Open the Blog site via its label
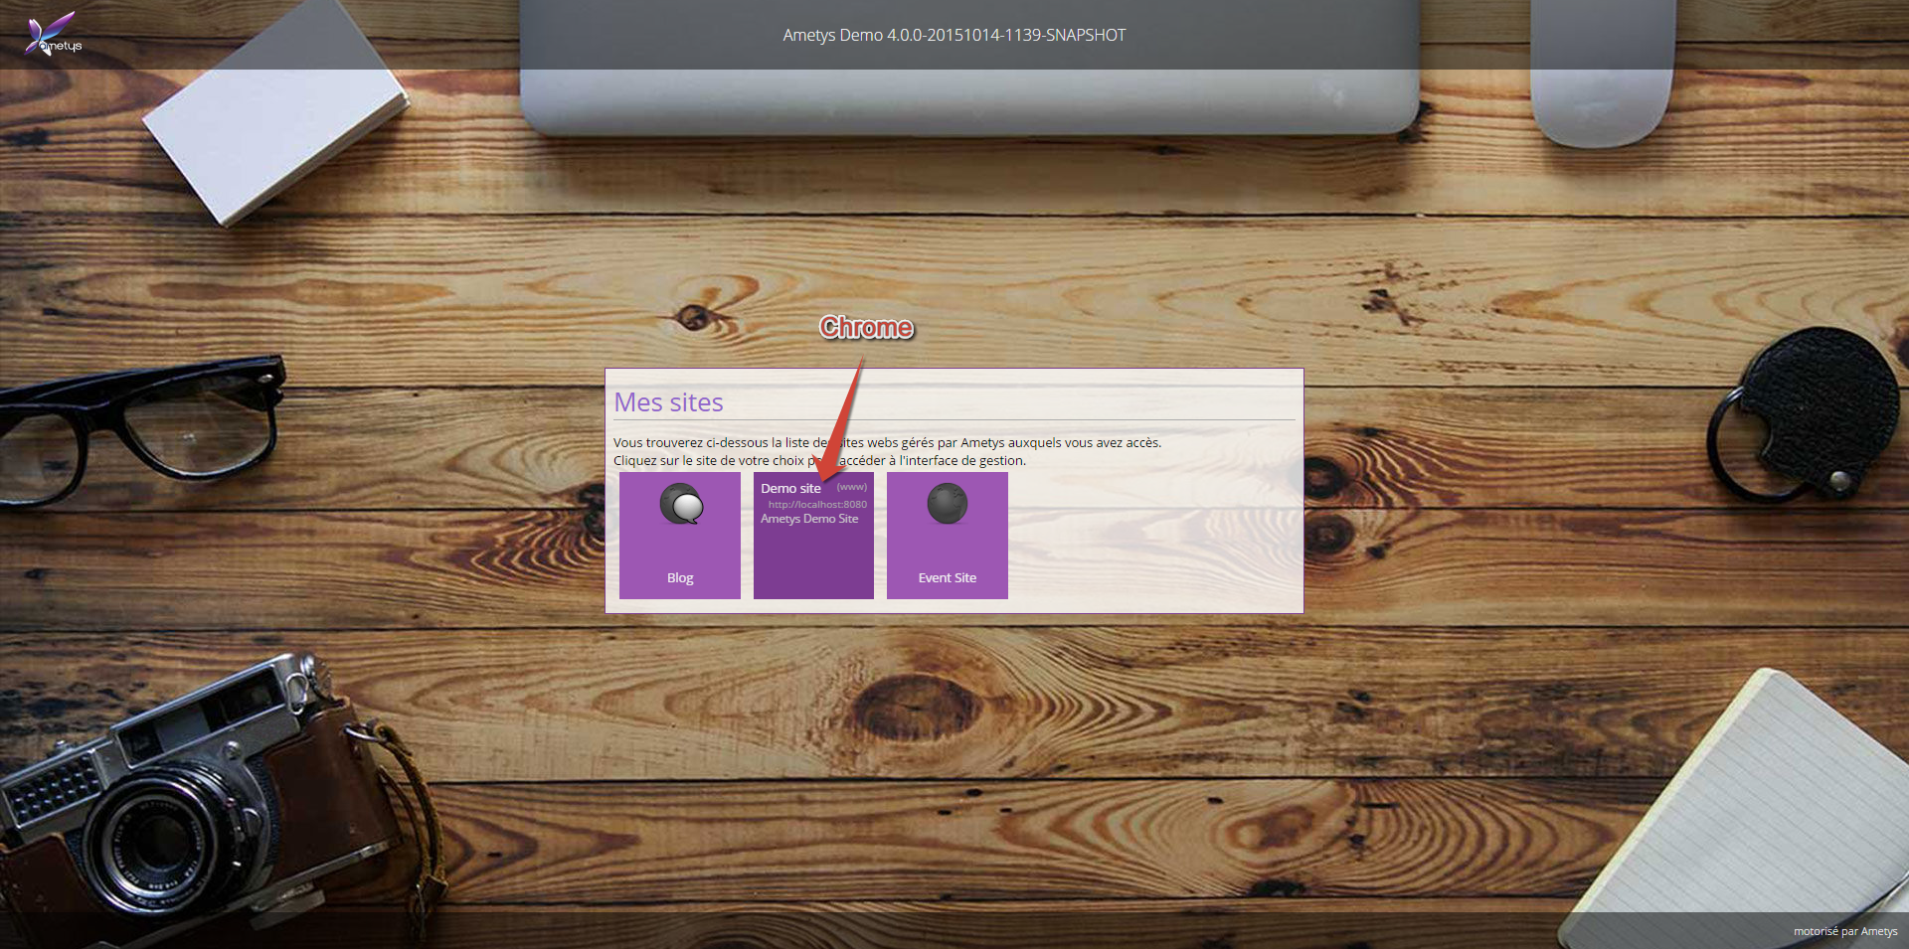Screen dimensions: 1909x949 (x=680, y=578)
